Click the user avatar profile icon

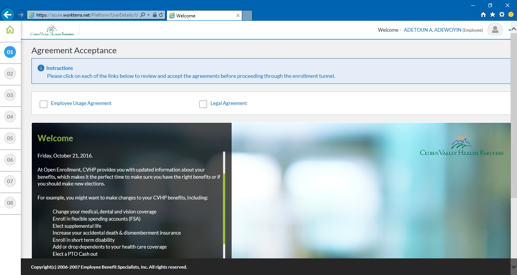(495, 30)
